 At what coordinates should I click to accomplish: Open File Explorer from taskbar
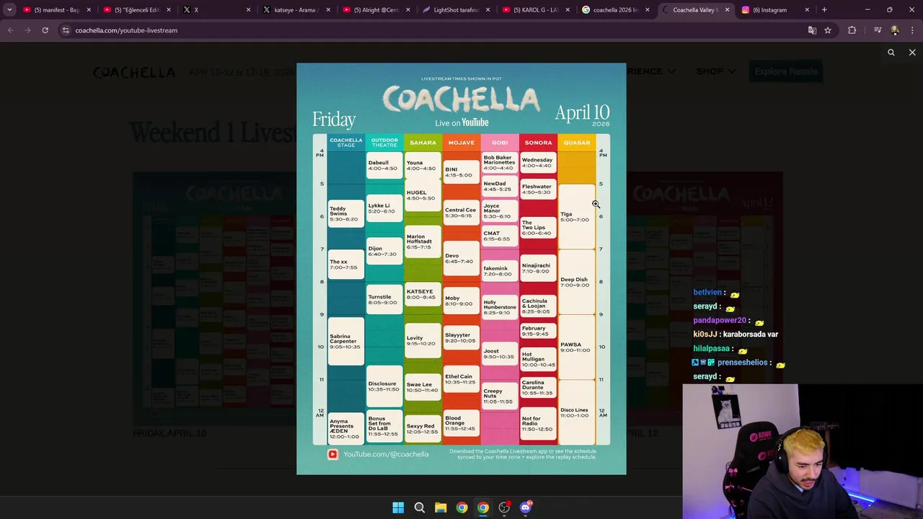[441, 507]
